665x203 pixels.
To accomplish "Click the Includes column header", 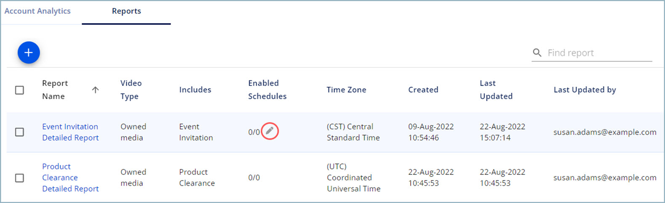I will [195, 90].
